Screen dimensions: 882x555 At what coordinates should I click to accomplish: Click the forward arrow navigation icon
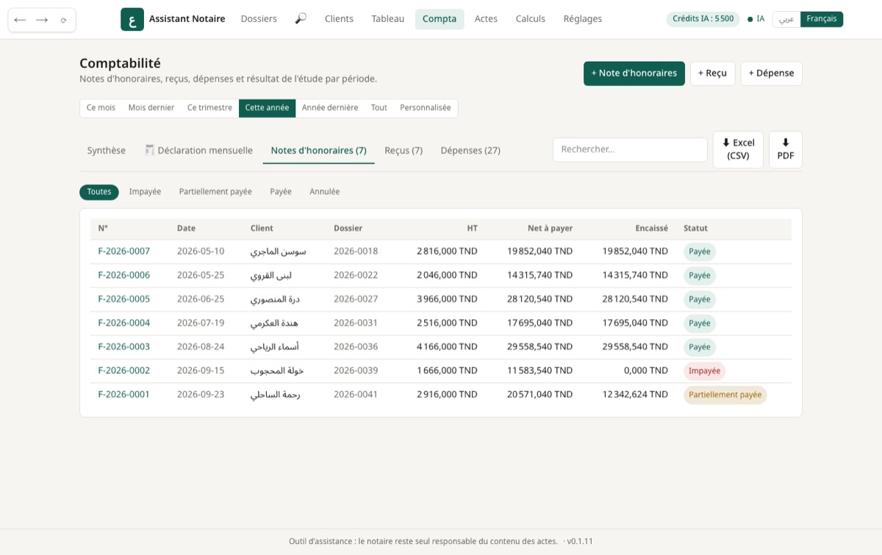[42, 20]
